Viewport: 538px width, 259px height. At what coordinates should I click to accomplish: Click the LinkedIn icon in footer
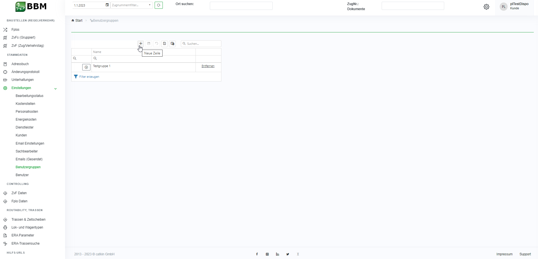click(x=277, y=254)
